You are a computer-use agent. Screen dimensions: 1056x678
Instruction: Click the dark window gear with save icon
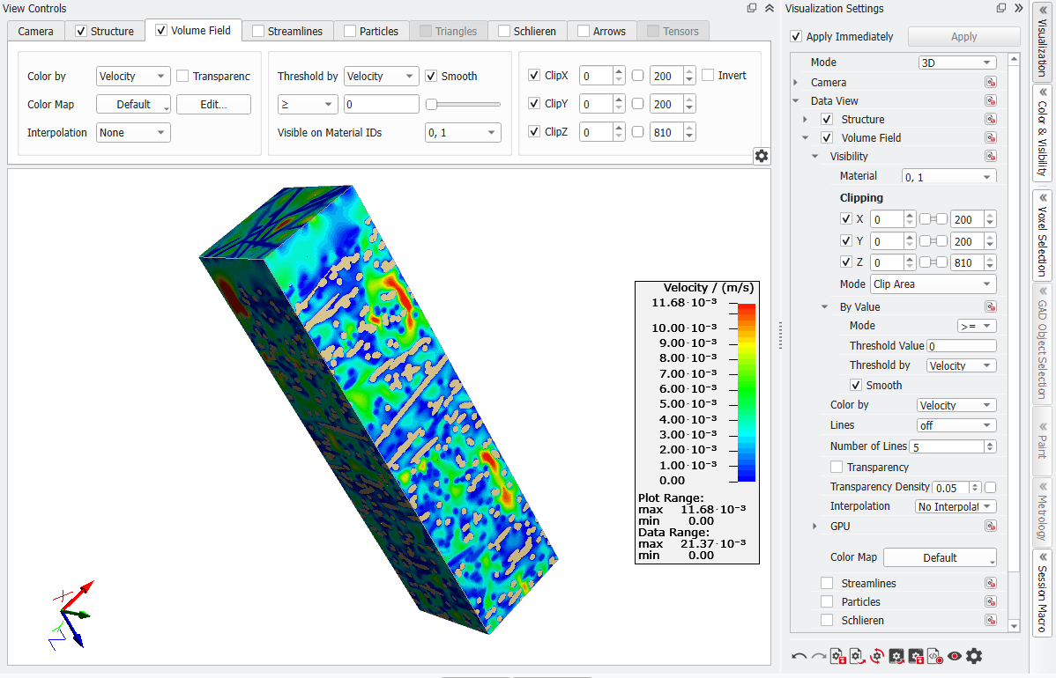click(916, 657)
